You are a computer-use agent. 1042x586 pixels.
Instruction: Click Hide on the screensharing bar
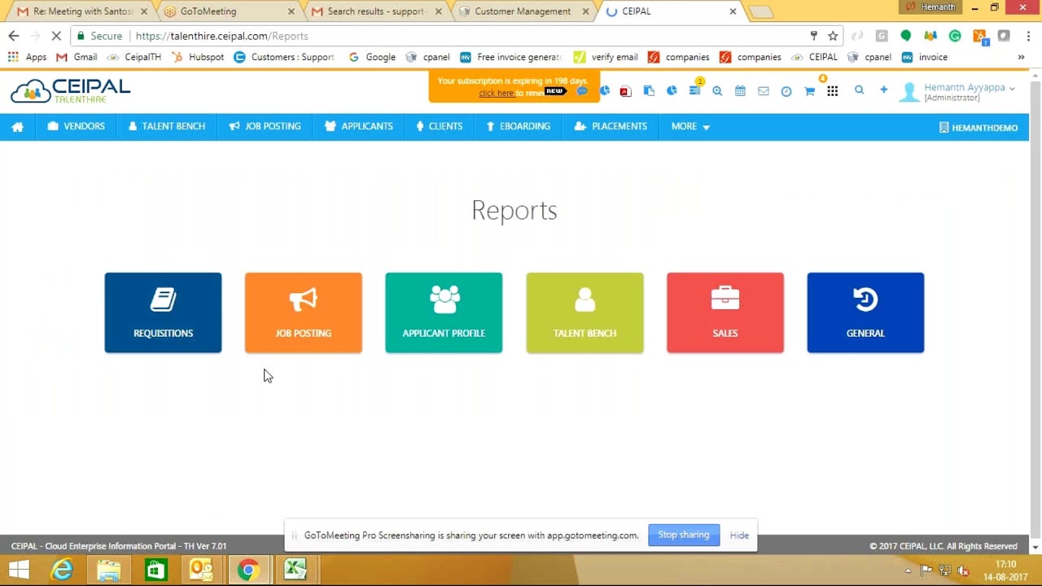pos(739,536)
